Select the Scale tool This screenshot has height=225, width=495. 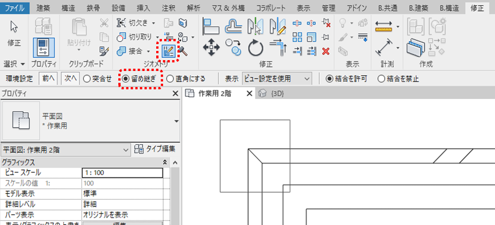pos(311,37)
